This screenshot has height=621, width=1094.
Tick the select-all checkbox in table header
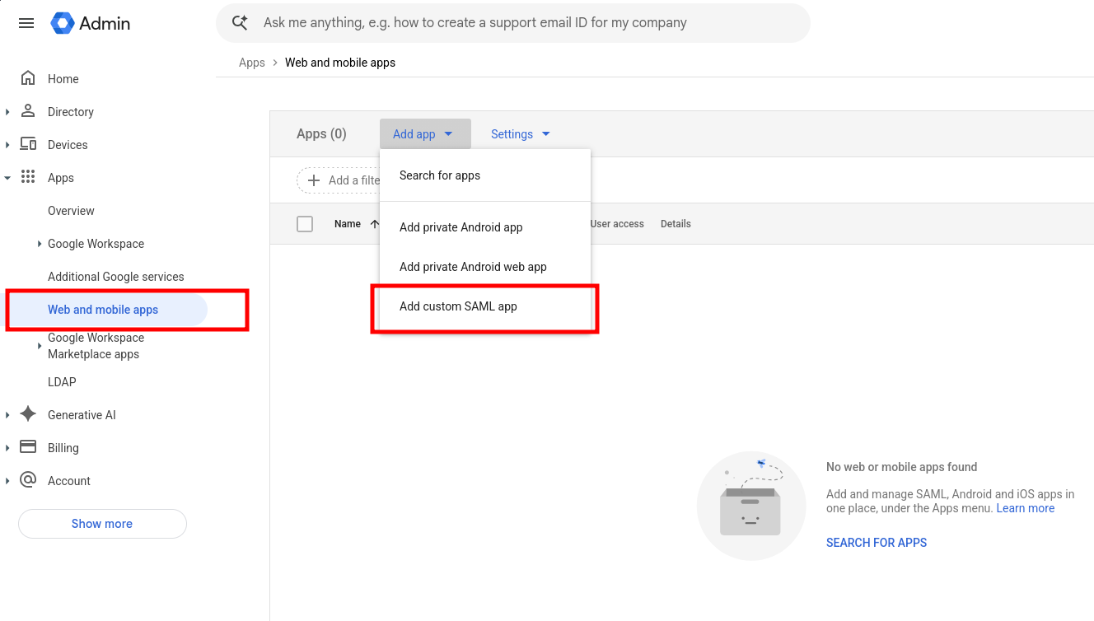pyautogui.click(x=305, y=224)
